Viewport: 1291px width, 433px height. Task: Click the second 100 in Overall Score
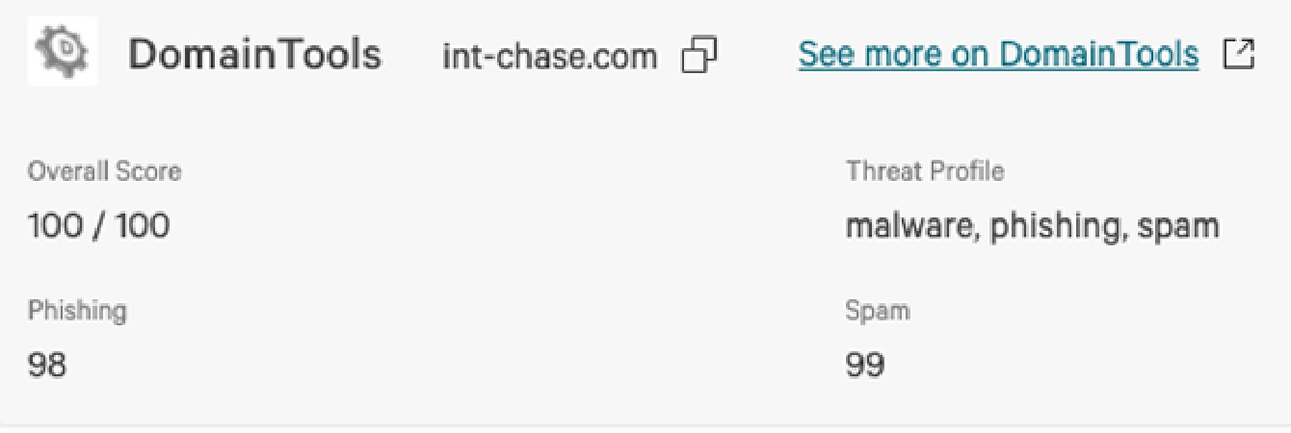pyautogui.click(x=143, y=226)
